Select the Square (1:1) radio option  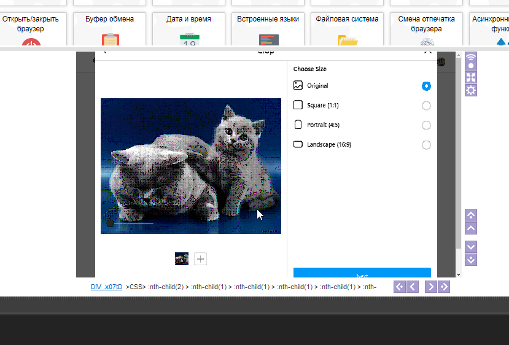tap(426, 106)
